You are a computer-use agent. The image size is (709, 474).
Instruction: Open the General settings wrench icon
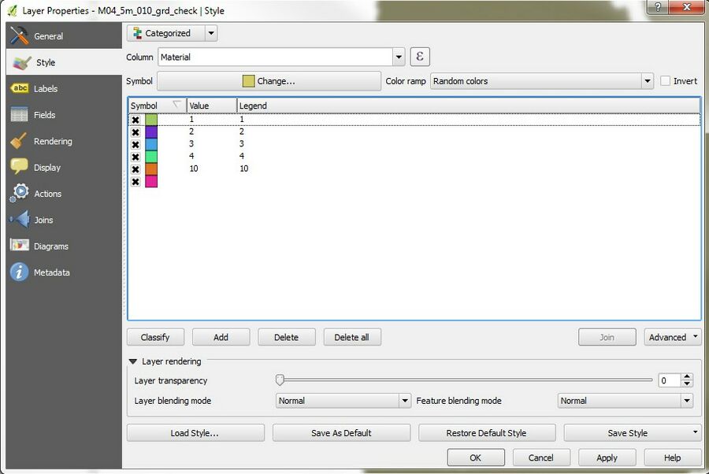click(x=20, y=36)
